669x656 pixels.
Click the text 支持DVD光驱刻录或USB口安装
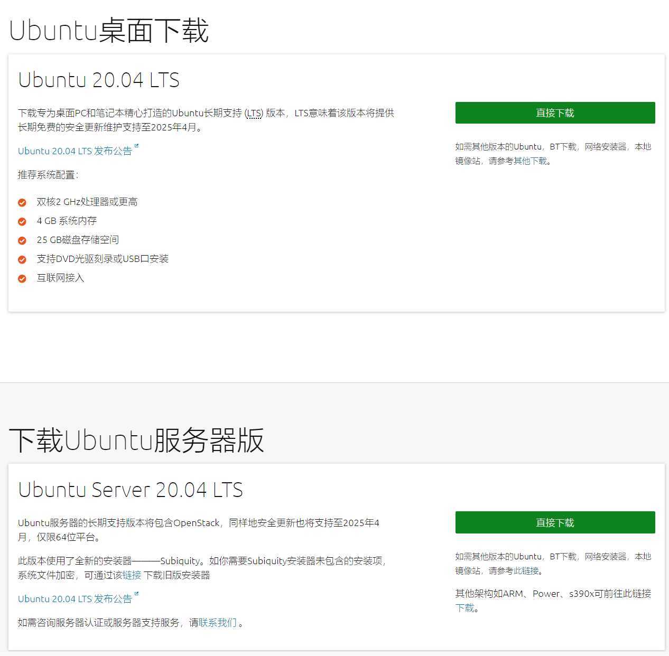tap(103, 259)
